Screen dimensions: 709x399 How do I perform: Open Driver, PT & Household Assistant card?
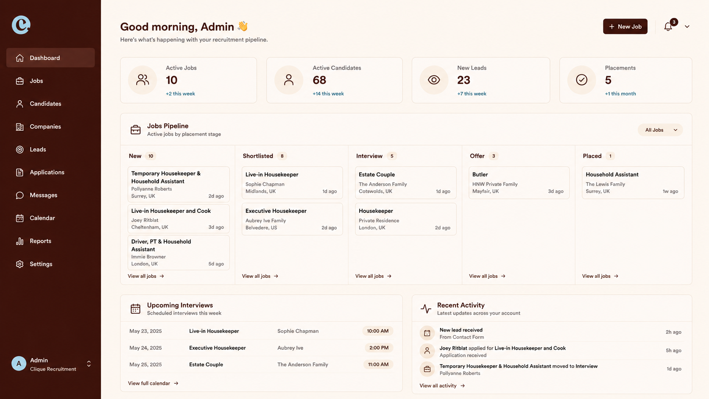click(x=179, y=252)
